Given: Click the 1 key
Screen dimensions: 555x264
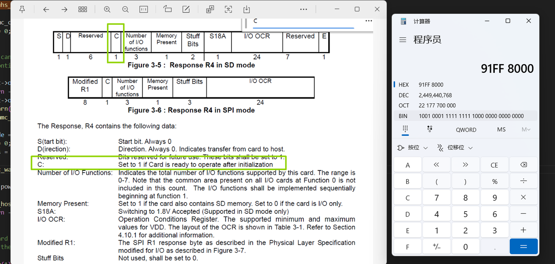Looking at the screenshot, I should pyautogui.click(x=437, y=231).
